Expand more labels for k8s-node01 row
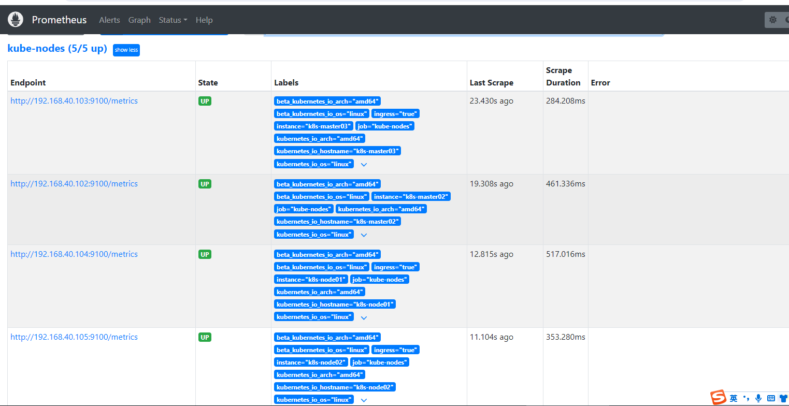 (364, 317)
